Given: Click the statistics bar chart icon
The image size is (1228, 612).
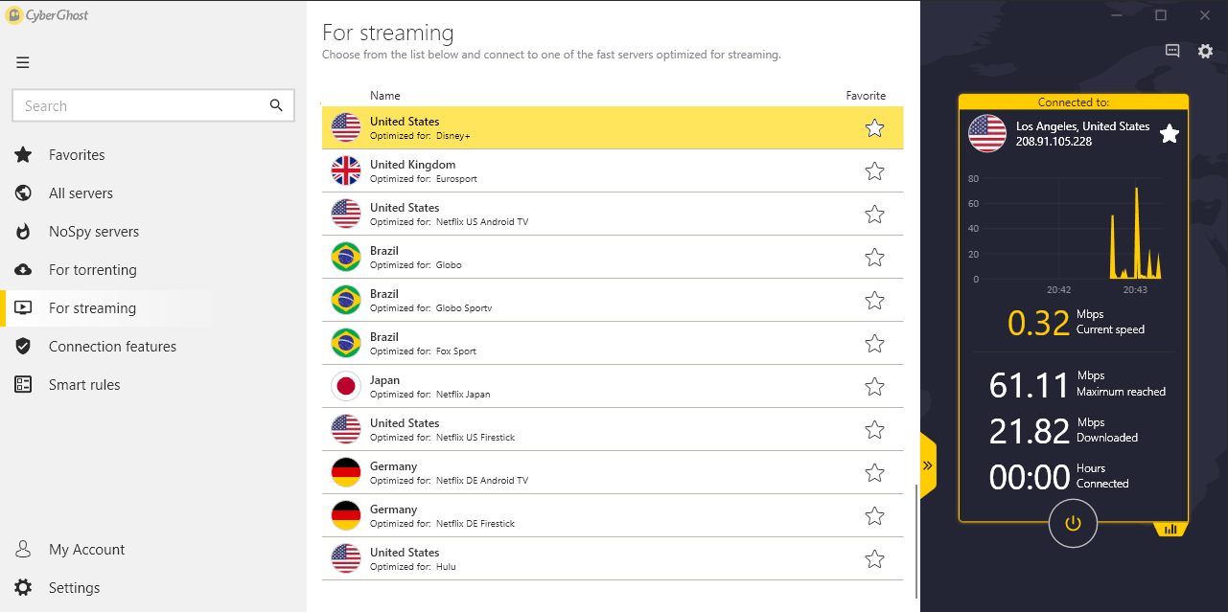Looking at the screenshot, I should click(x=1170, y=529).
